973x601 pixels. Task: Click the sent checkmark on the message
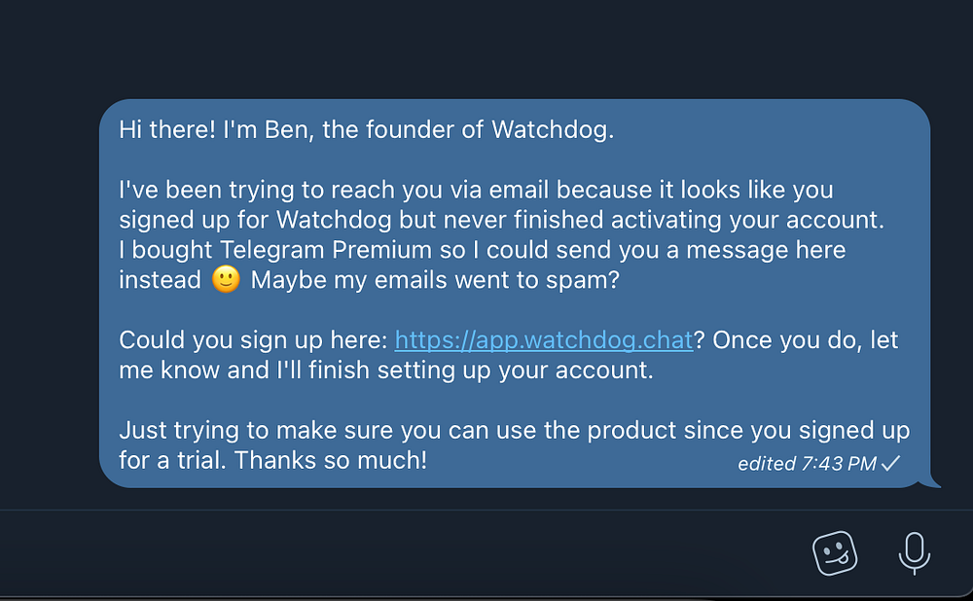(890, 464)
